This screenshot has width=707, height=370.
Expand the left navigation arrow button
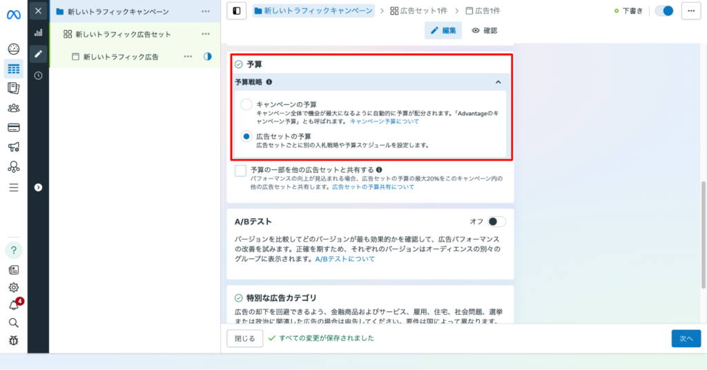(38, 187)
